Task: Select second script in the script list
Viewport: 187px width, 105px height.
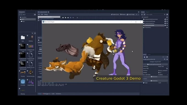Action: [49, 19]
